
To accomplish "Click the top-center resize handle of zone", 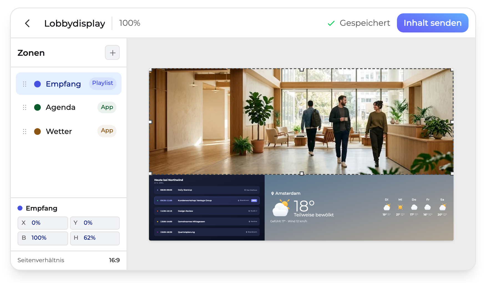I will [x=302, y=70].
